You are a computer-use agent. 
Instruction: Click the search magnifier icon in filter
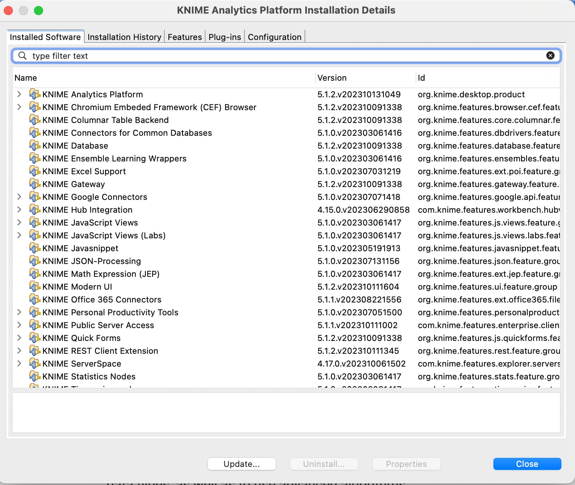[x=22, y=56]
